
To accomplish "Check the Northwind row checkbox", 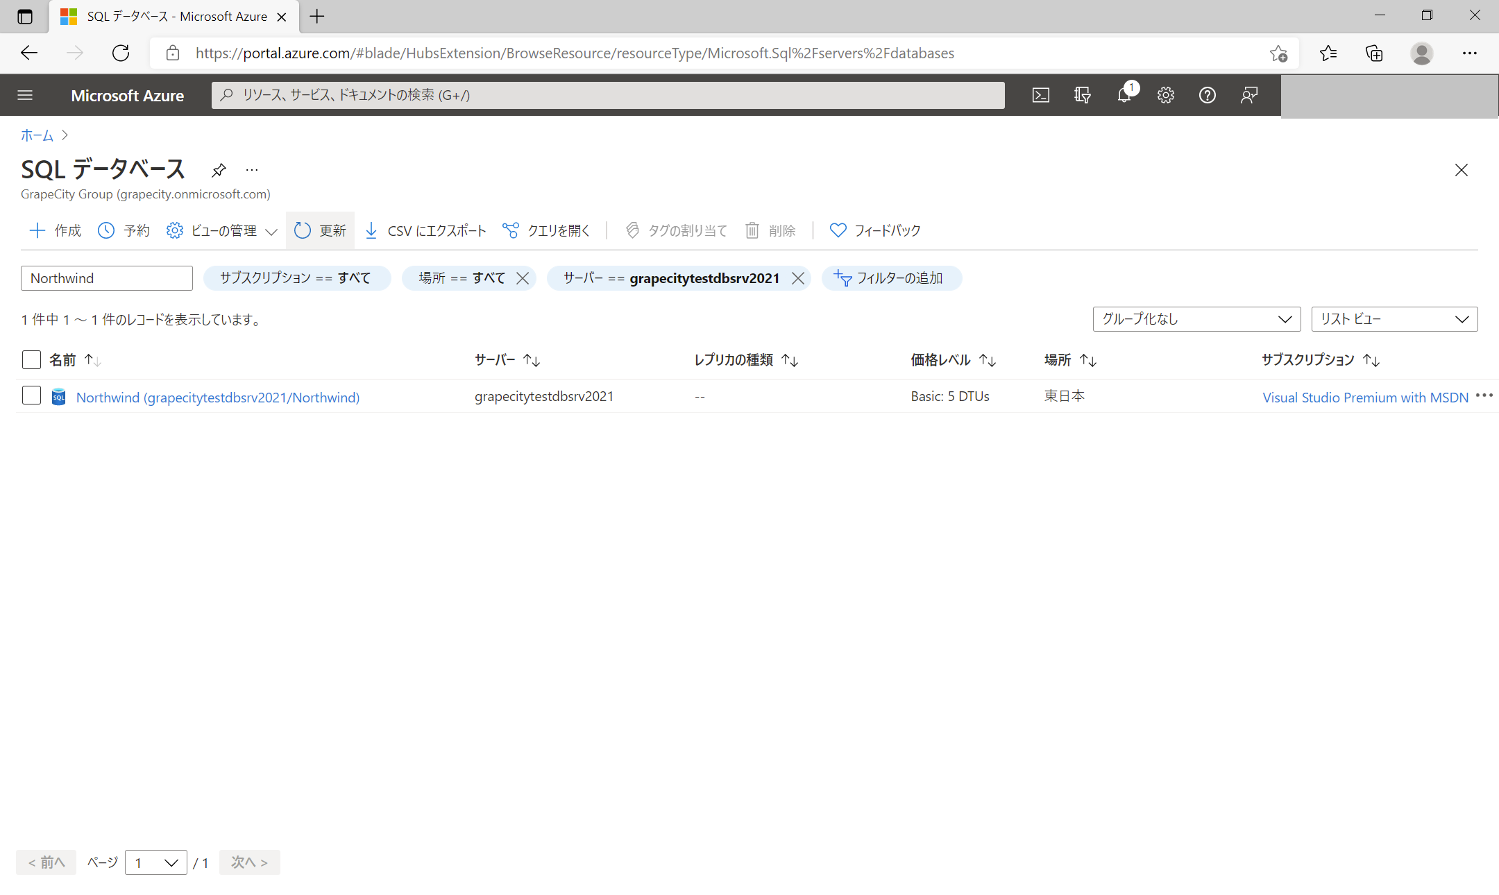I will tap(31, 395).
